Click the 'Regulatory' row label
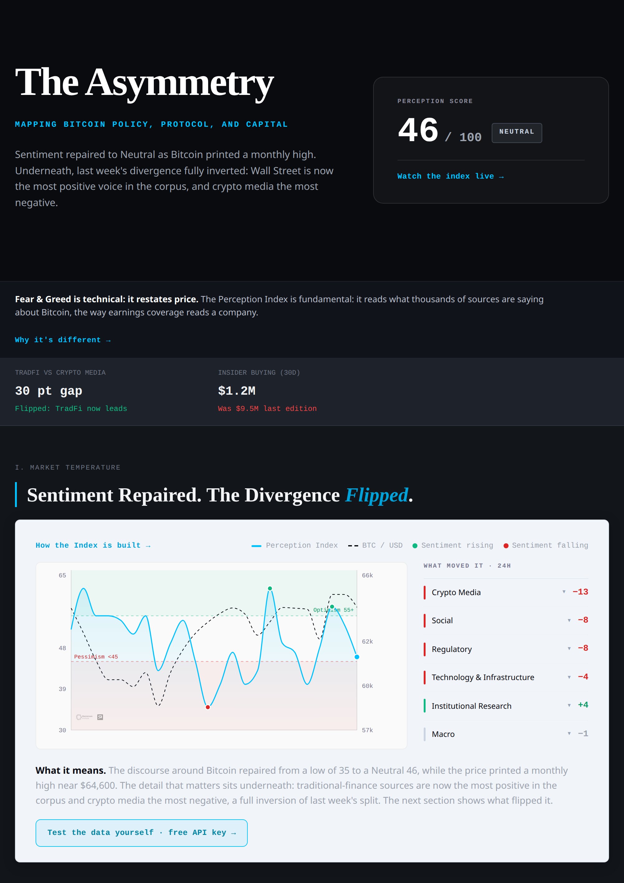Image resolution: width=624 pixels, height=883 pixels. [x=451, y=649]
